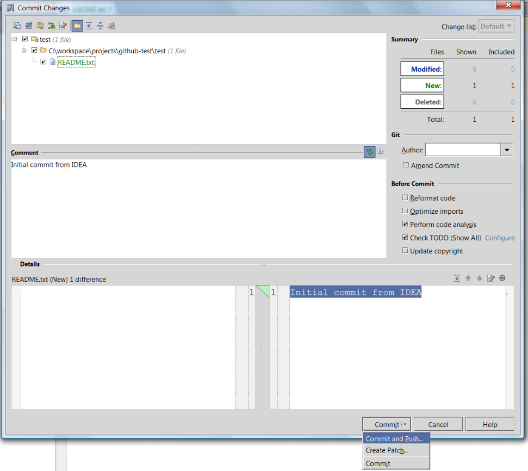The width and height of the screenshot is (528, 471).
Task: Click the Select All checkmark toolbar icon
Action: click(111, 26)
